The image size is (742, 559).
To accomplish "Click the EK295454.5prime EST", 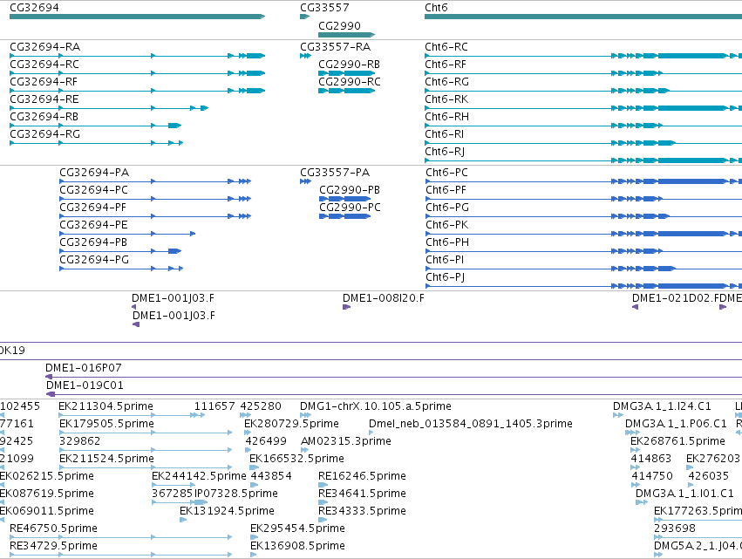I will pos(254,537).
